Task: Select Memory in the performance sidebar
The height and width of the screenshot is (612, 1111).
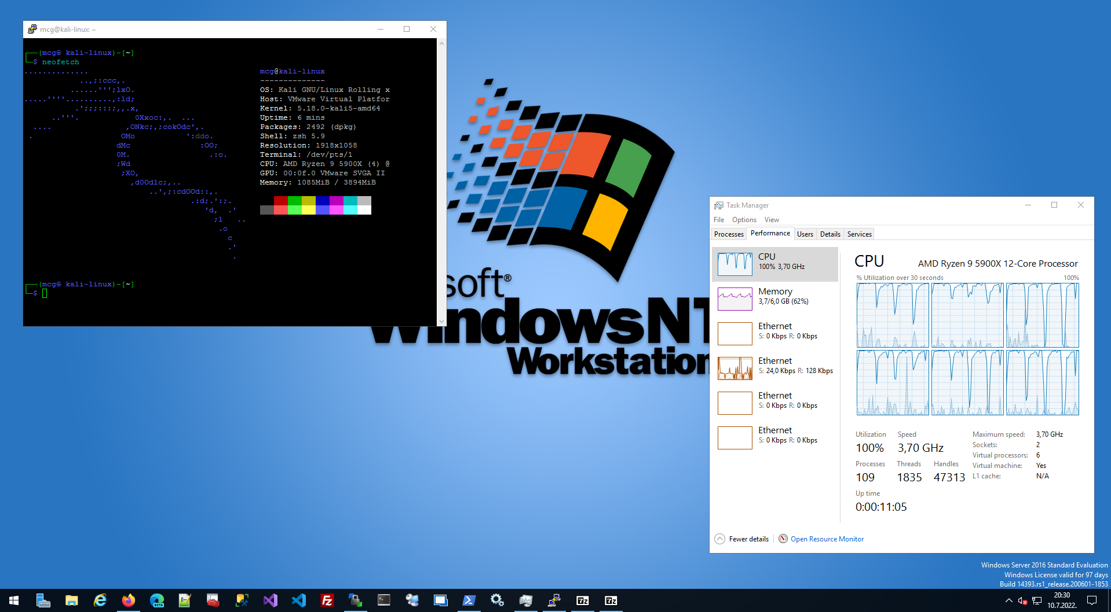Action: 775,299
